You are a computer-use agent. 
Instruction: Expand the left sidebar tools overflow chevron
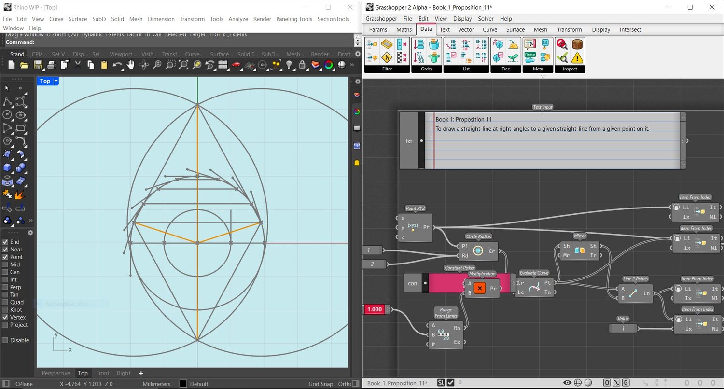click(x=31, y=221)
